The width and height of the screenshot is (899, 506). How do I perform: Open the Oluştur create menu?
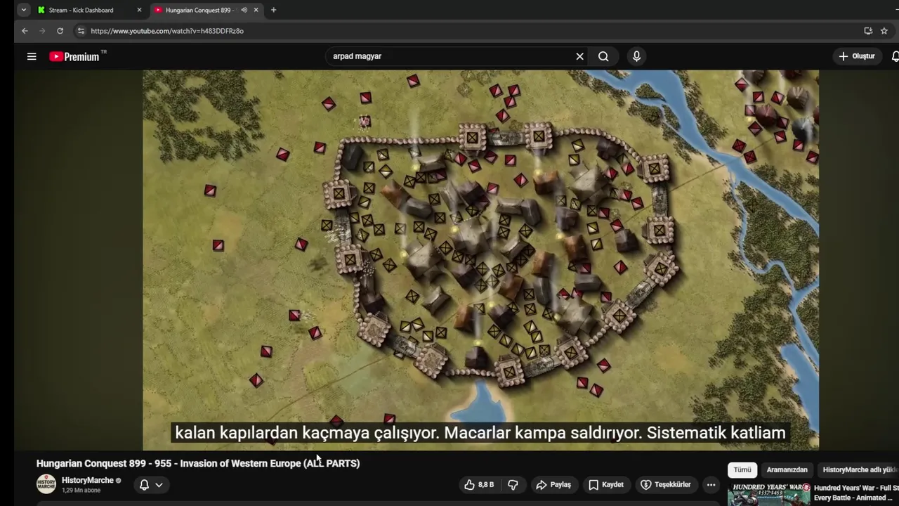click(x=857, y=56)
